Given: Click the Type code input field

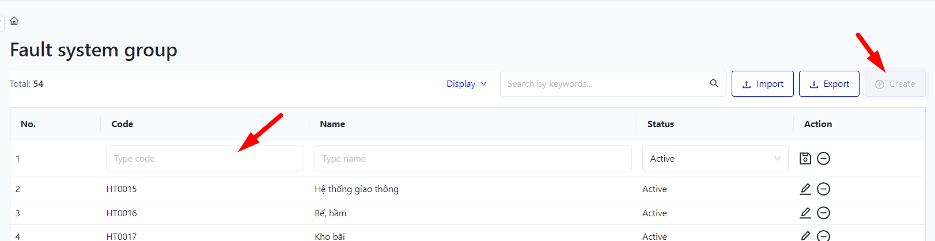Looking at the screenshot, I should [205, 158].
